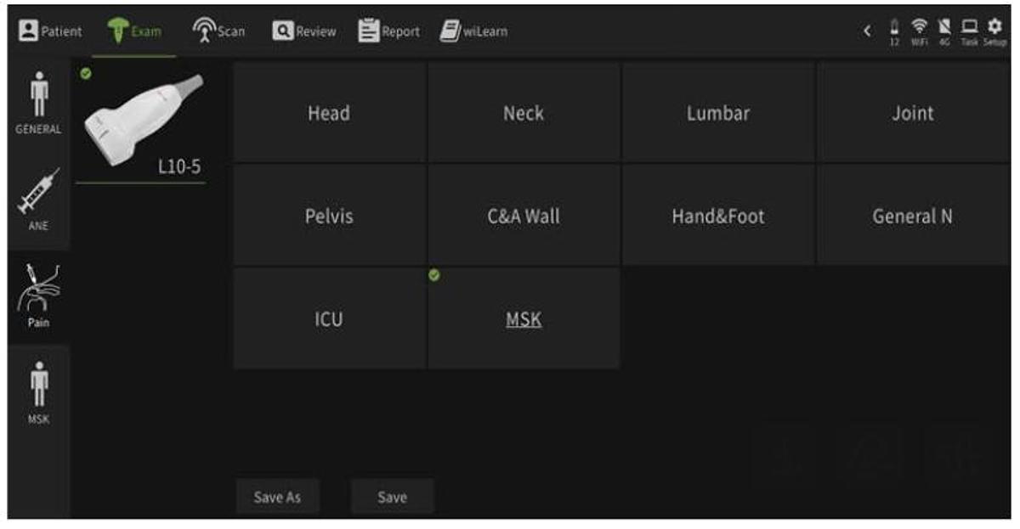Image resolution: width=1020 pixels, height=529 pixels.
Task: Click the Save As button
Action: coord(277,498)
